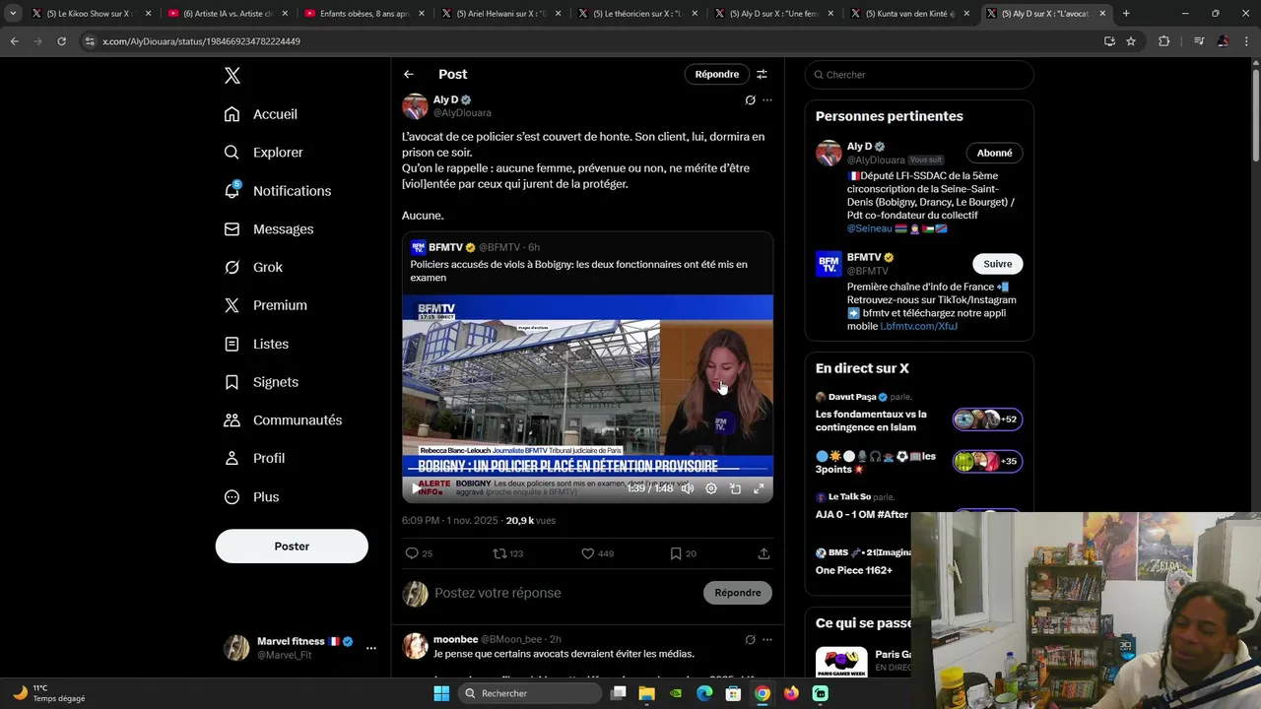
Task: Follow BFMTV with Suivre button
Action: click(x=997, y=264)
